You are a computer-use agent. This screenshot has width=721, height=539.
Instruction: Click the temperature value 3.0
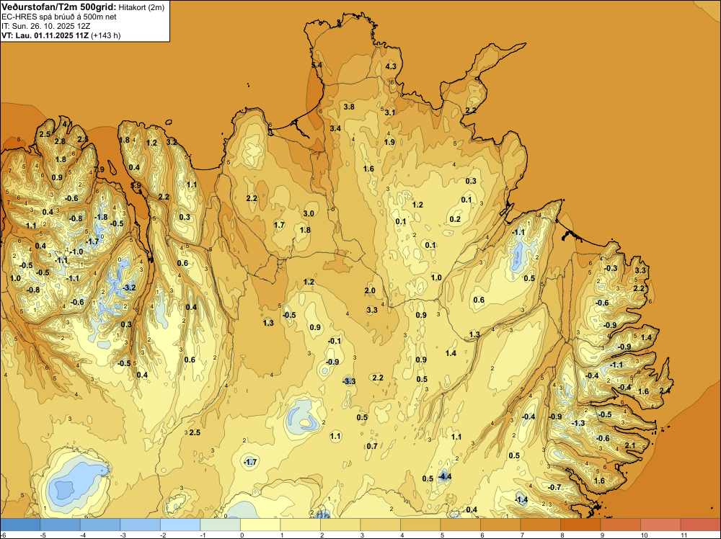tap(309, 213)
